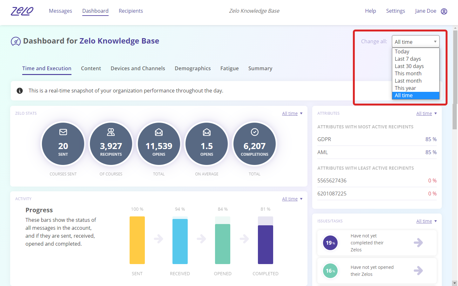Select Last 30 days option
458x286 pixels.
[415, 66]
